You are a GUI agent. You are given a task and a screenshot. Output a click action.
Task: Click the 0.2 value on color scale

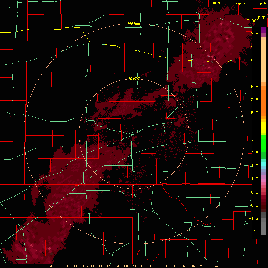(x=255, y=192)
